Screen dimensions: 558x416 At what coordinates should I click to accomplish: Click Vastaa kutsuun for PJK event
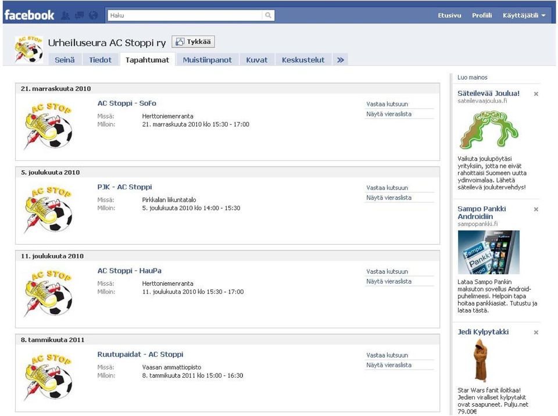(x=387, y=188)
